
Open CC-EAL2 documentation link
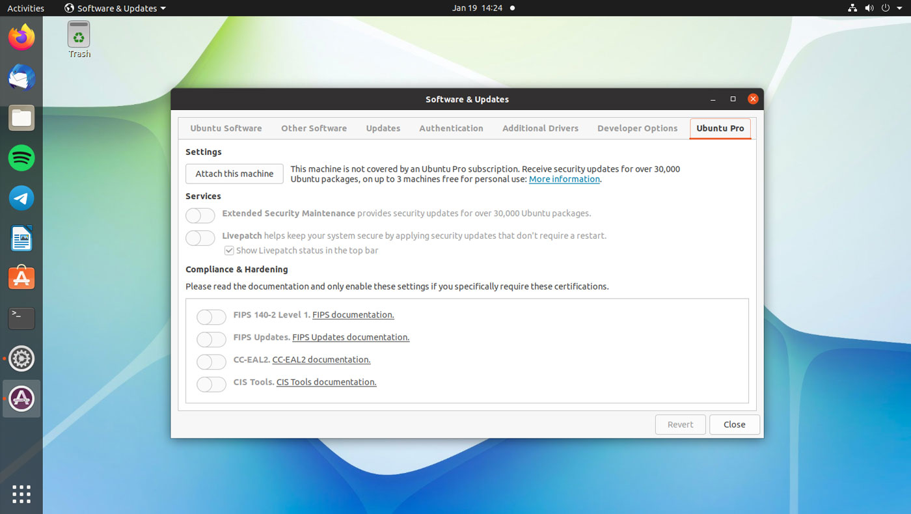pos(321,359)
